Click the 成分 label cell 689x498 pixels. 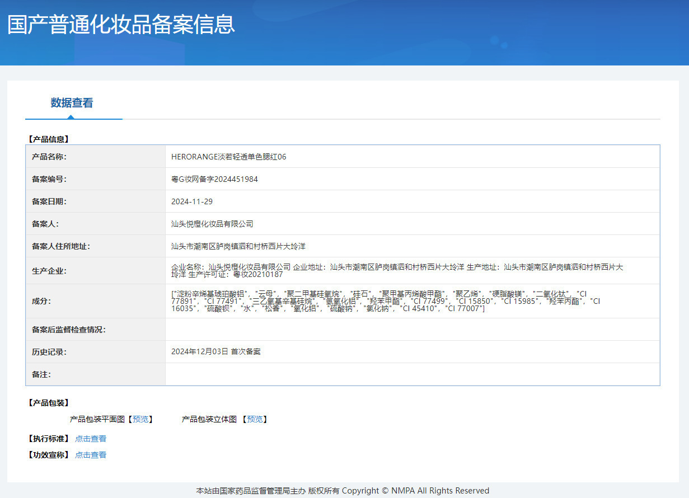tap(96, 301)
